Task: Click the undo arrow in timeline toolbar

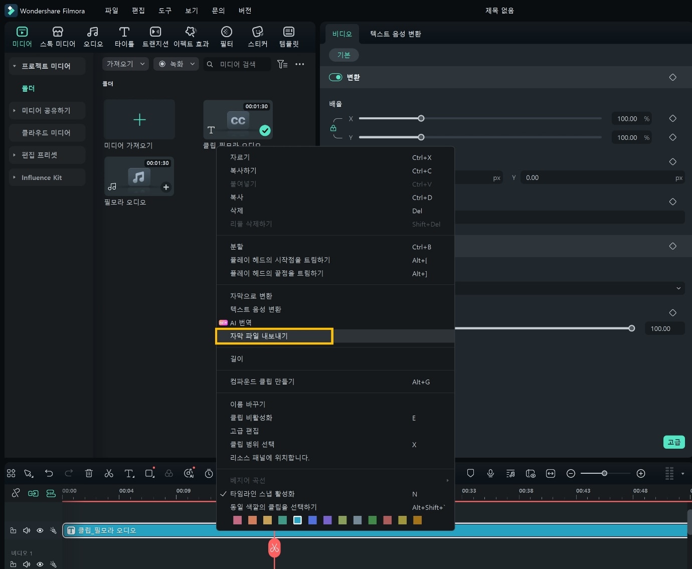Action: pos(49,473)
